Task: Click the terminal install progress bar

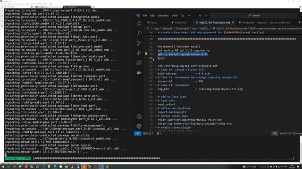Action: pos(164,158)
